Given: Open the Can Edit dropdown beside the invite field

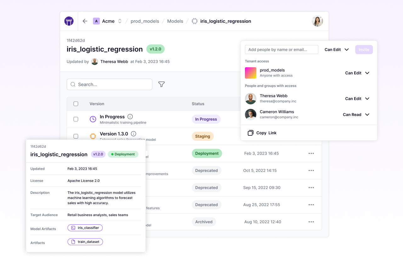Looking at the screenshot, I should 336,49.
